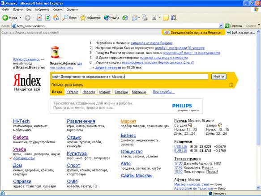Open the History toolbar icon

[x=125, y=17]
